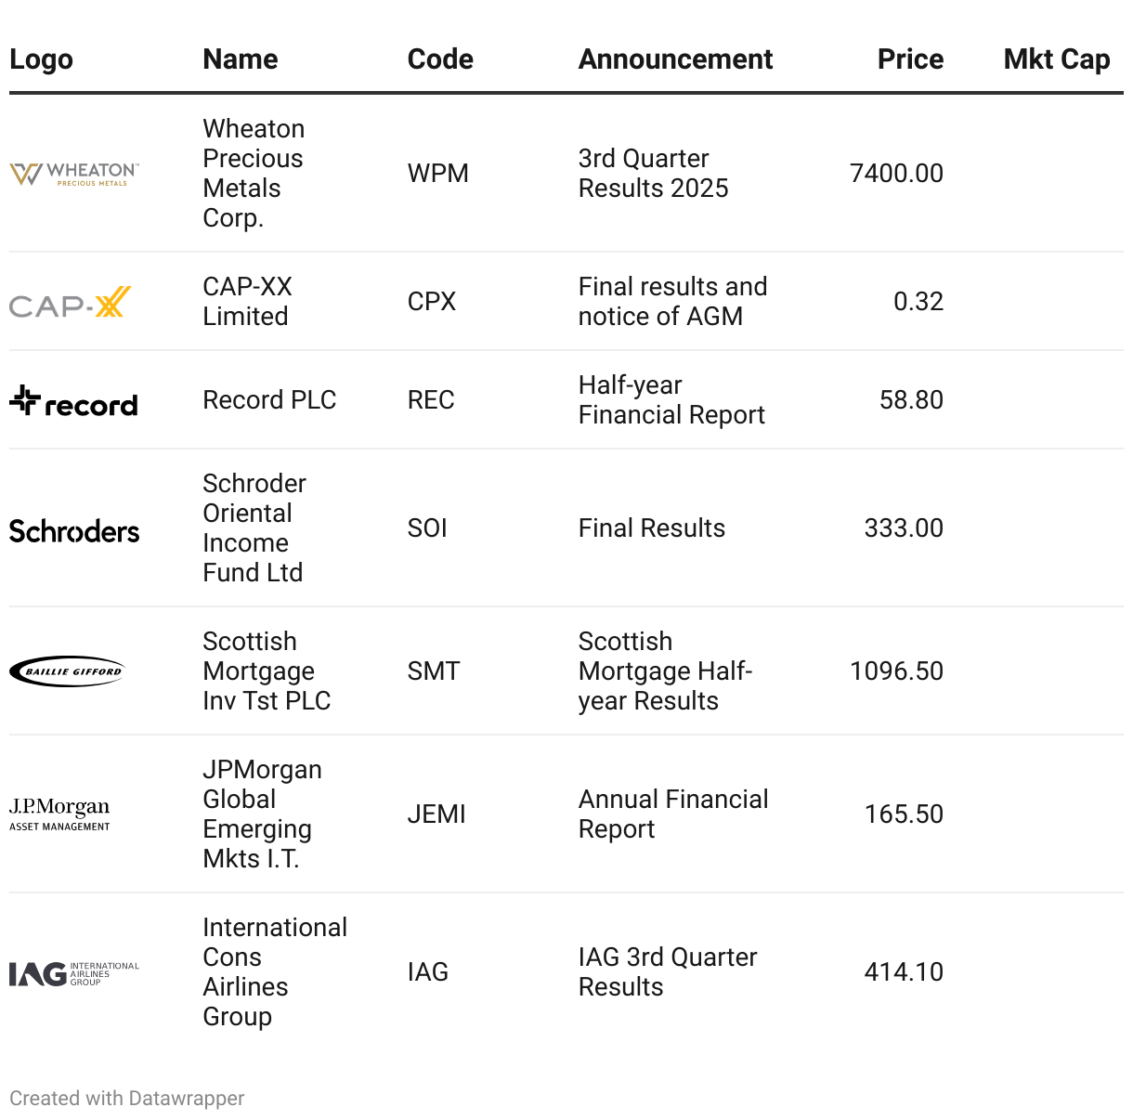Viewport: 1133px width, 1120px height.
Task: Click the Created with Datawrapper credit
Action: point(127,1099)
